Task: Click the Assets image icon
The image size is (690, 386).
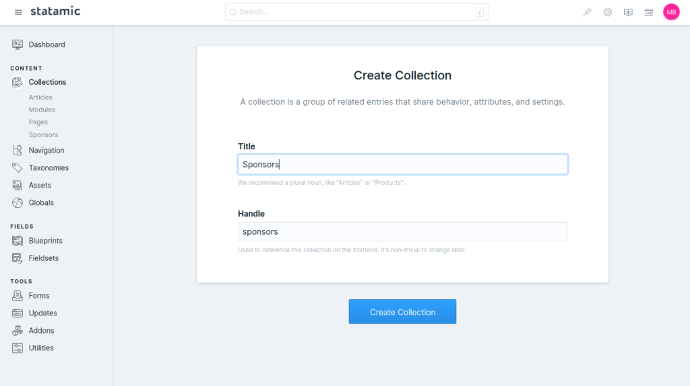Action: pyautogui.click(x=17, y=186)
